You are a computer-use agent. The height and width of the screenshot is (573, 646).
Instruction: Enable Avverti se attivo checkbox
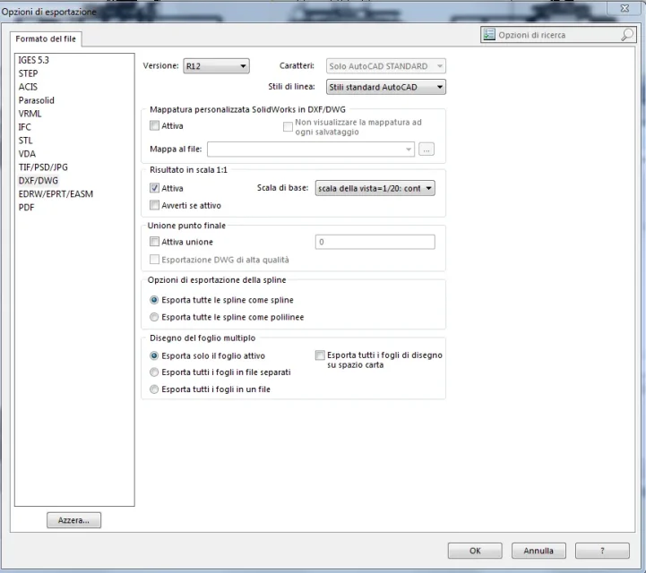[155, 205]
